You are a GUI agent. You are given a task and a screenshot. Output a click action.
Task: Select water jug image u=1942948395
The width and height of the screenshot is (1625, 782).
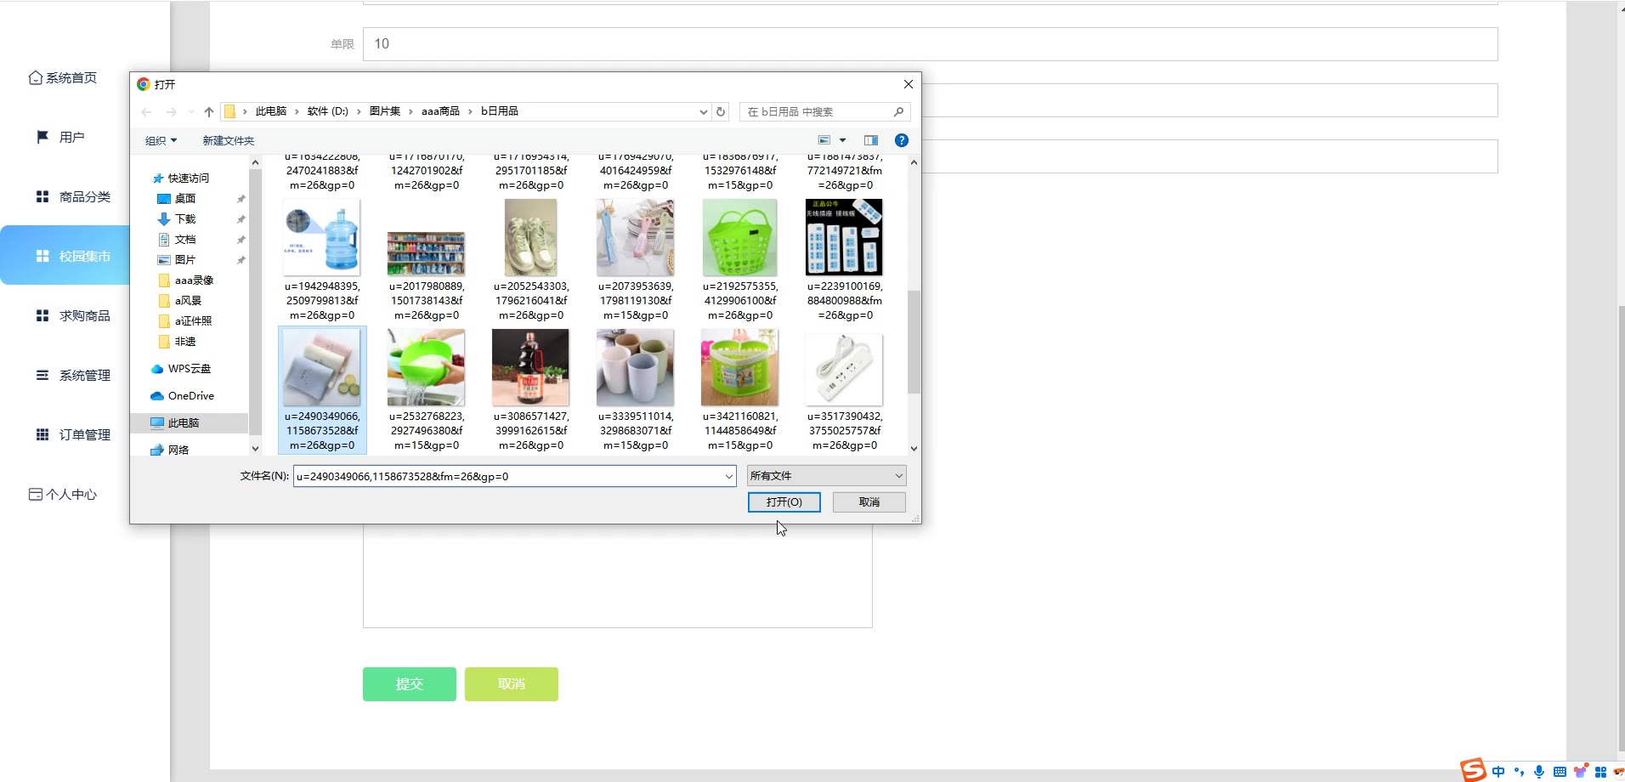322,261
